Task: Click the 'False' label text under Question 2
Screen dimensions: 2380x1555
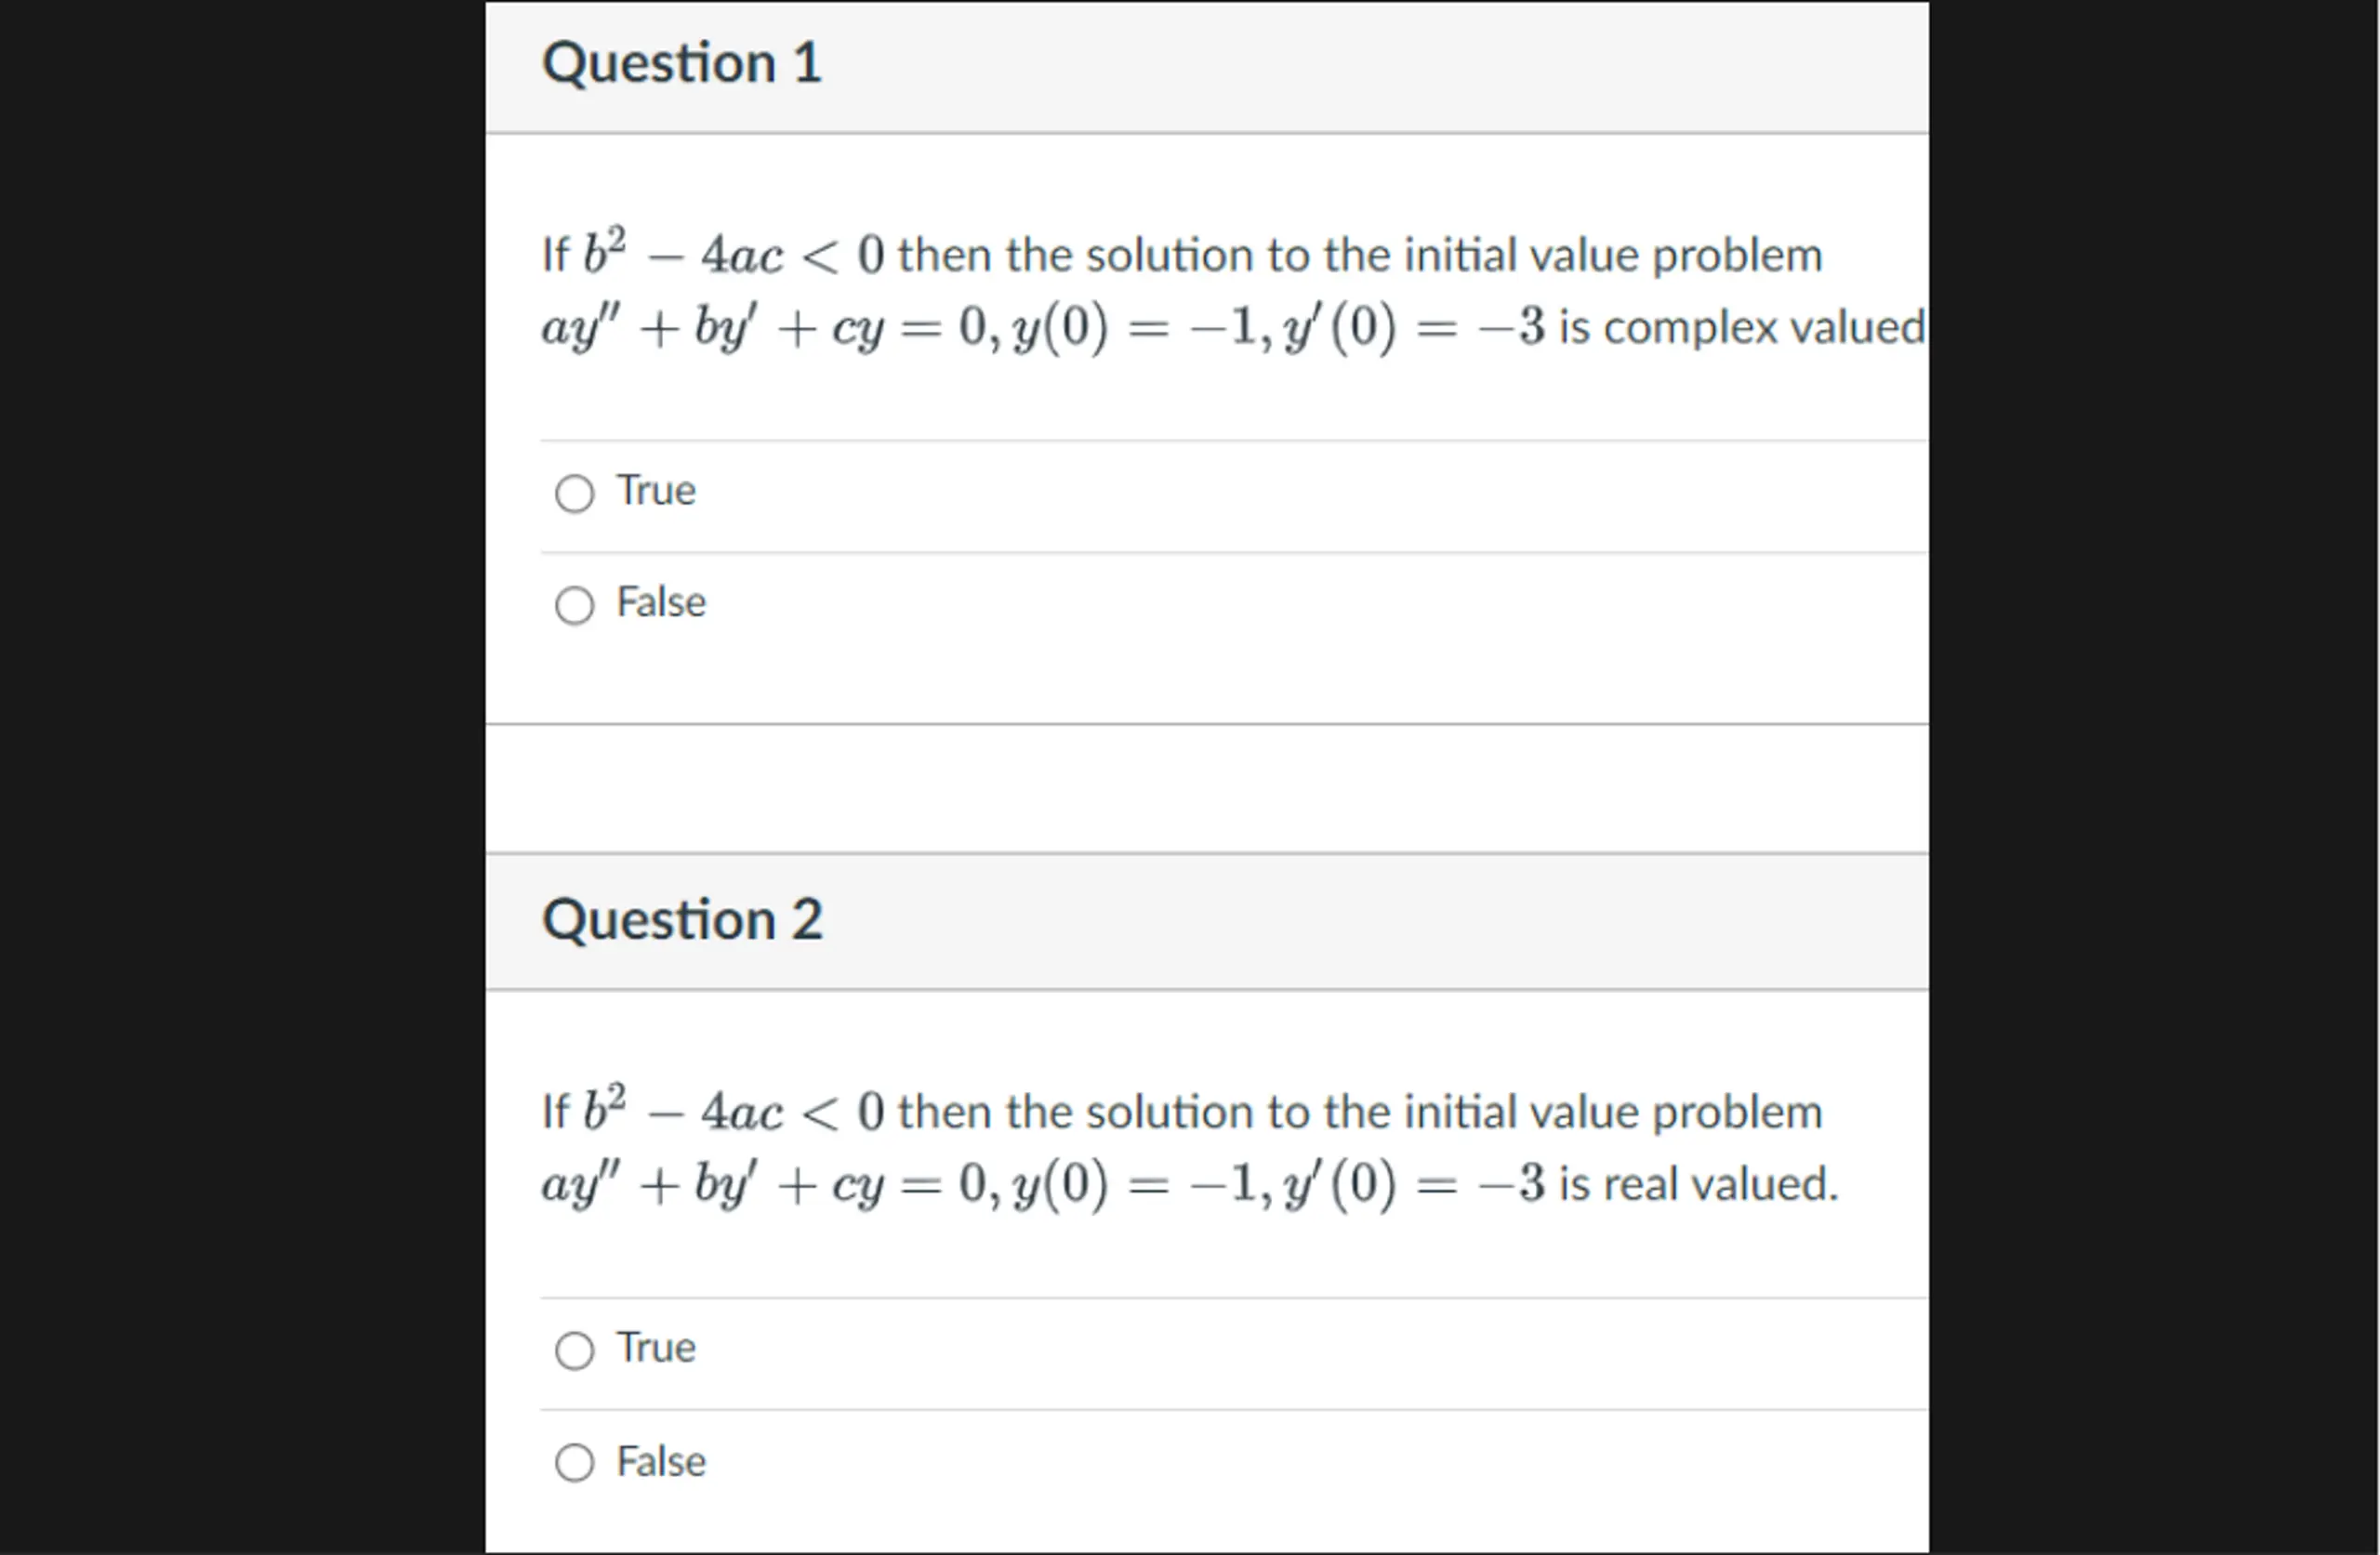Action: click(661, 1461)
